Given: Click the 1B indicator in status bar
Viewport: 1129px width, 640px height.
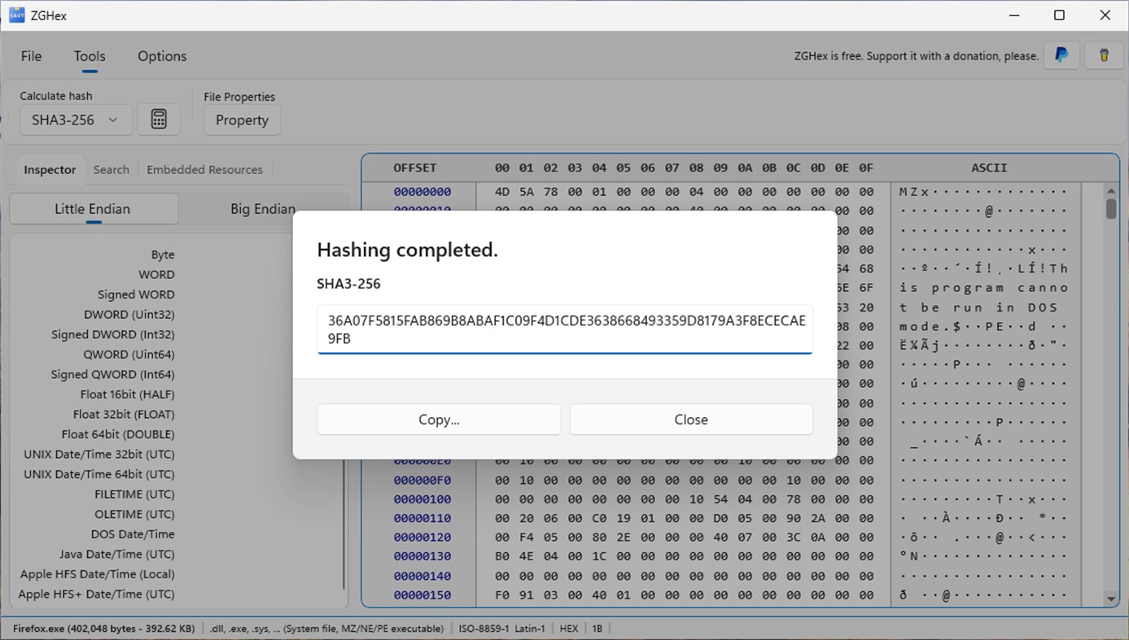Looking at the screenshot, I should pyautogui.click(x=597, y=629).
